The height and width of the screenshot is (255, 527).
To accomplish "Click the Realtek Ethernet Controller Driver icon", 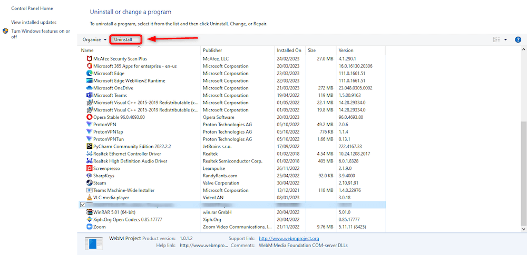I will pyautogui.click(x=90, y=154).
